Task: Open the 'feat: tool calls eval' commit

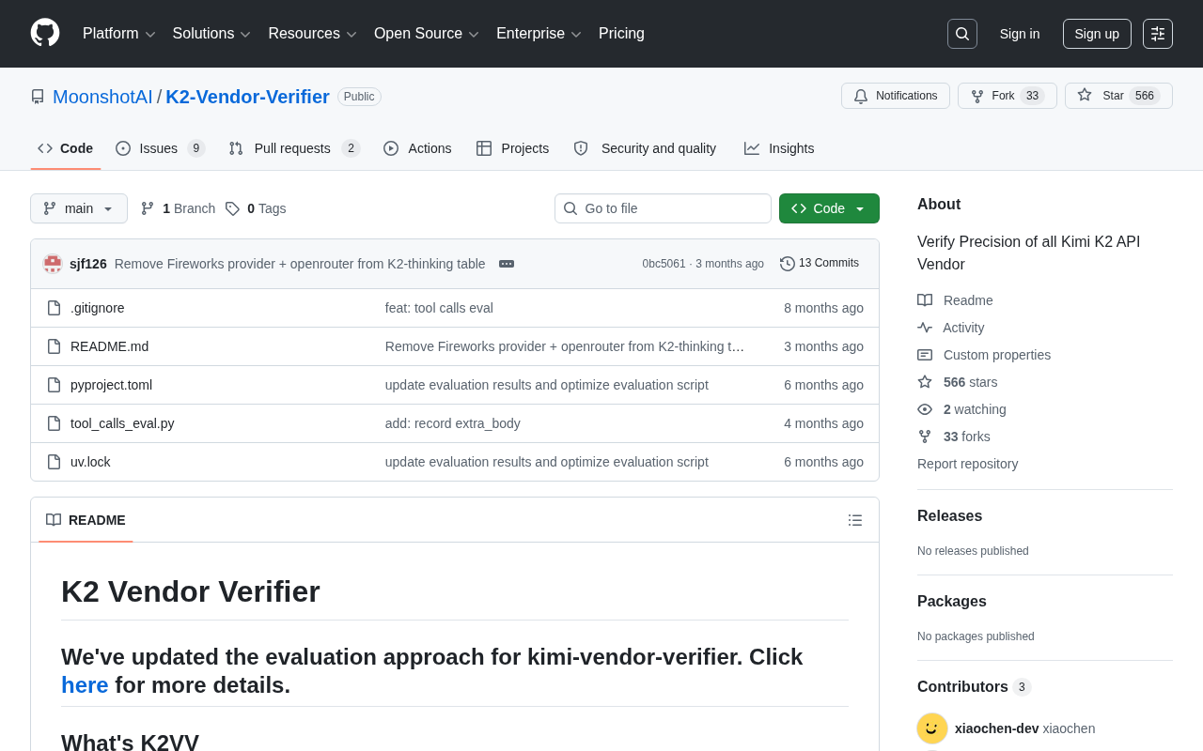Action: 439,308
